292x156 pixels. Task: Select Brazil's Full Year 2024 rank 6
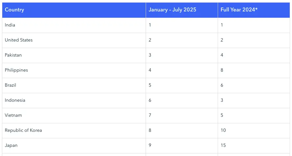pos(254,85)
